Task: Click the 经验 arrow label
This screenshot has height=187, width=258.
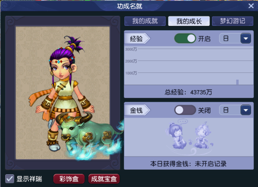Action: (137, 38)
